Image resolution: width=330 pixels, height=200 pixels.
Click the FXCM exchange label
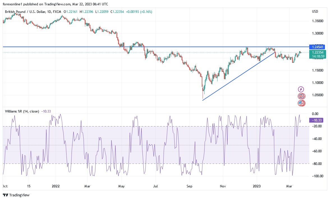58,12
